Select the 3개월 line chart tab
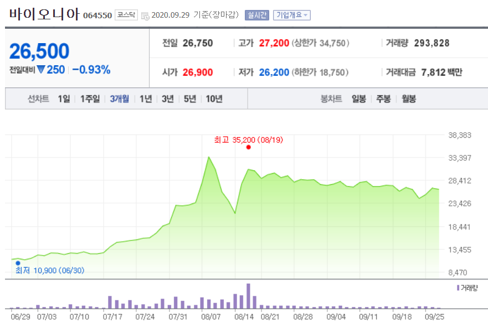 (x=120, y=99)
